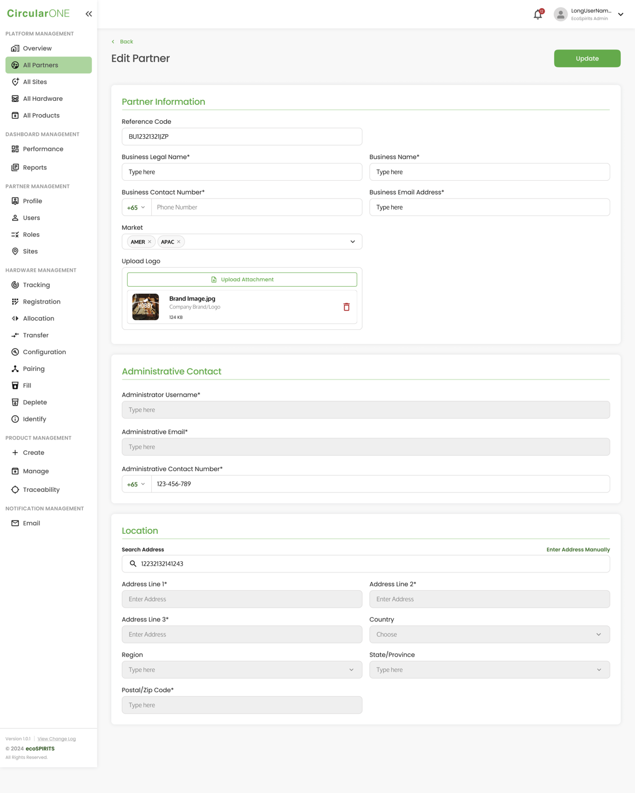Click the Configuration icon in sidebar

pos(15,352)
